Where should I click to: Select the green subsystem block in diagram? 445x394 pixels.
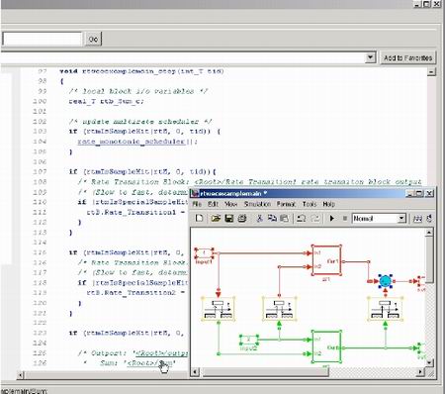[326, 346]
